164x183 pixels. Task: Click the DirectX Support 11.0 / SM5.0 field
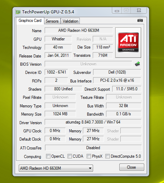pyautogui.click(x=127, y=89)
